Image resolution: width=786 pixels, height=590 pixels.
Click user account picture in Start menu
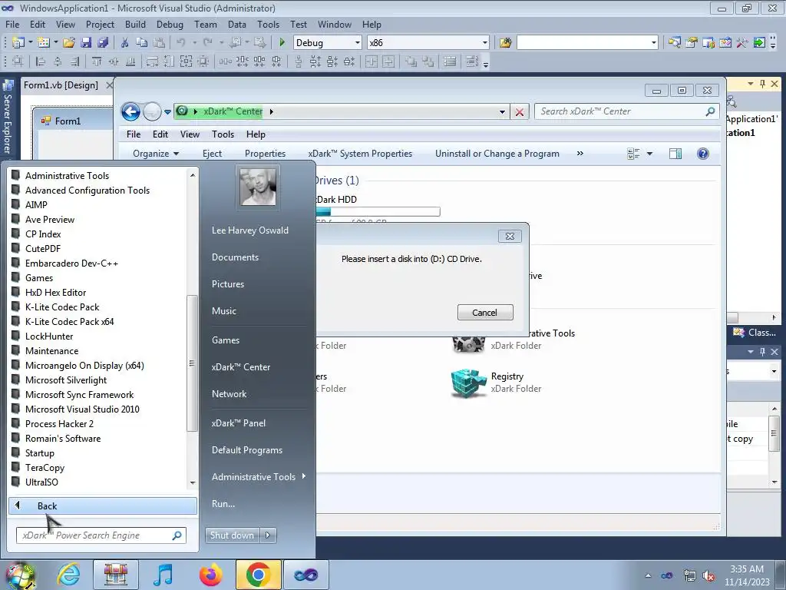click(x=258, y=187)
